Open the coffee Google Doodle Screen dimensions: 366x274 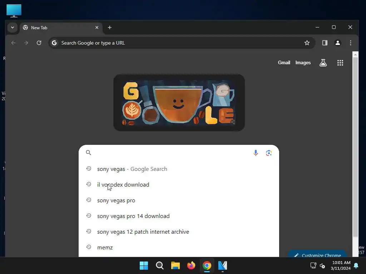point(179,103)
